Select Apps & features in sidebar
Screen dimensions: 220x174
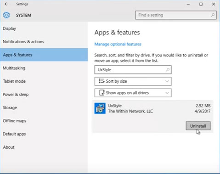[x=44, y=55]
